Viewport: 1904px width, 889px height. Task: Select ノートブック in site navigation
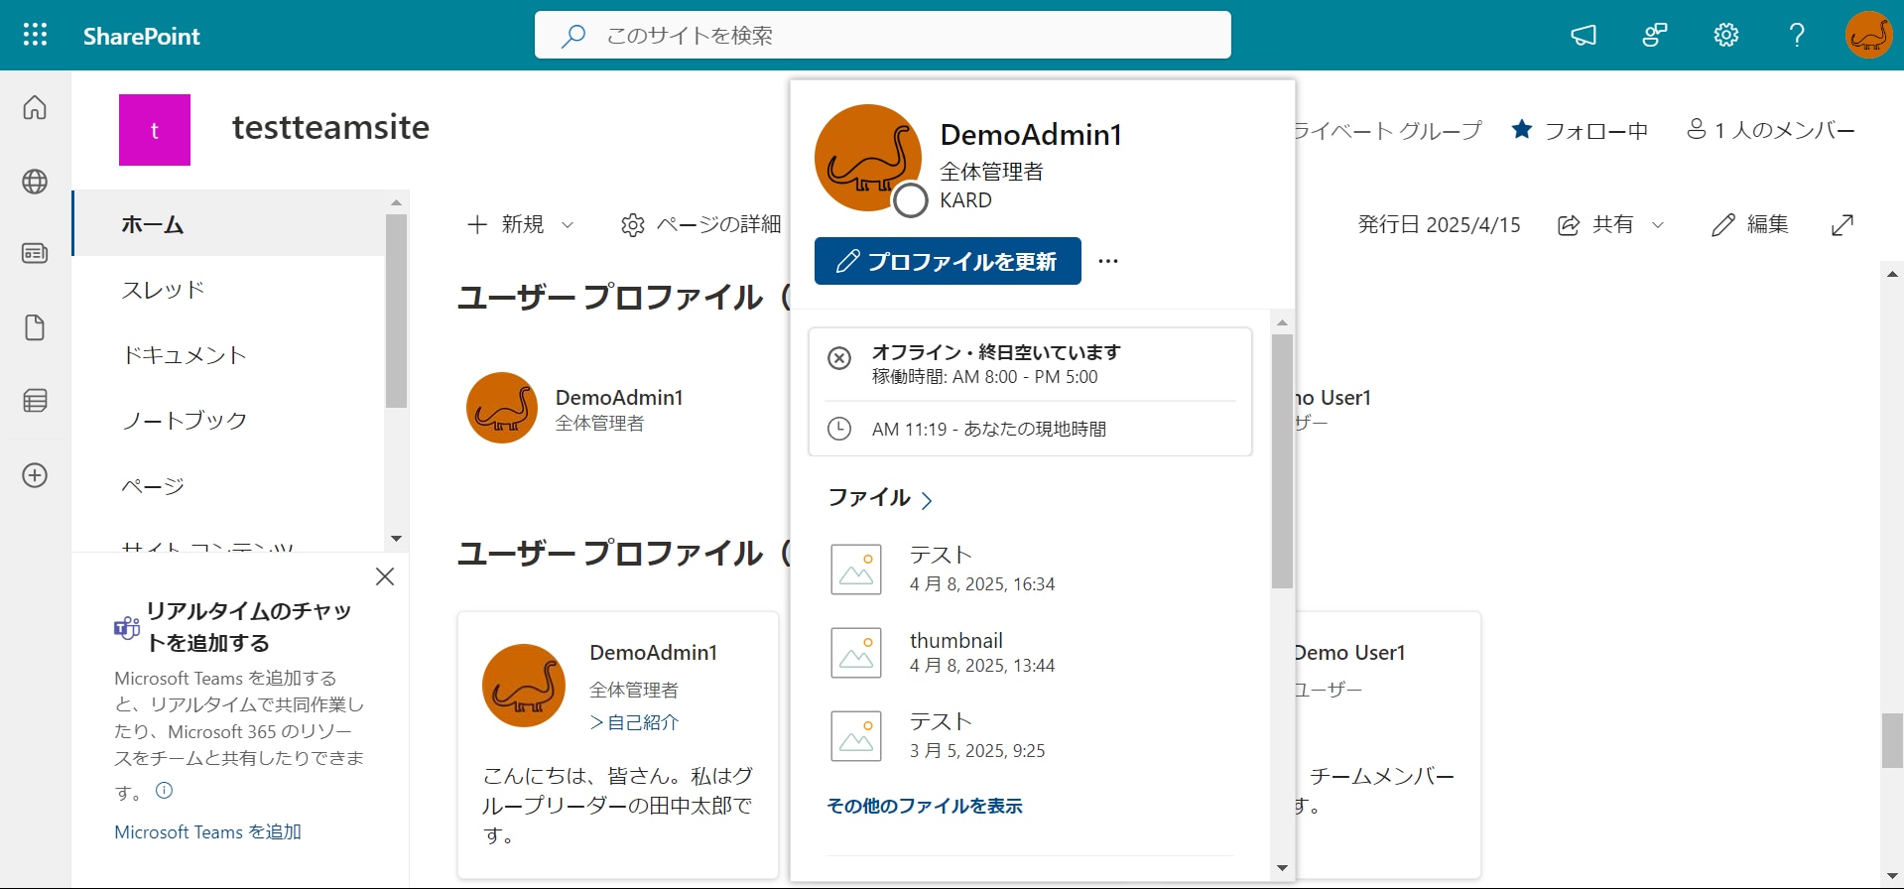(x=184, y=421)
